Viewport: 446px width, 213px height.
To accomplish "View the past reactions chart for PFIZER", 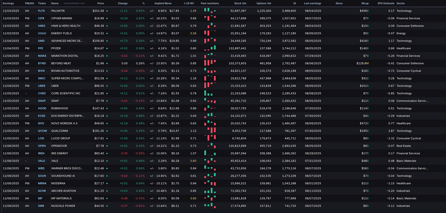I will 210,48.
